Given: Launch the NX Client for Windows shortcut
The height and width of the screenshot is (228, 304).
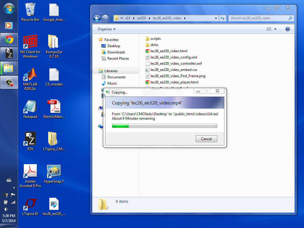Looking at the screenshot, I should [30, 42].
